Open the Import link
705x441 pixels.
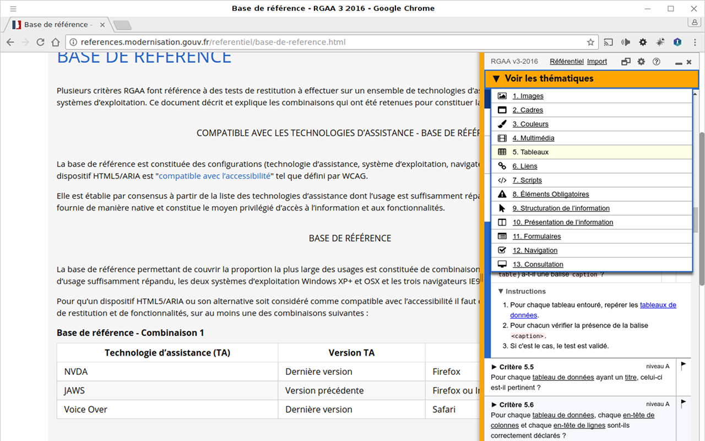(597, 62)
